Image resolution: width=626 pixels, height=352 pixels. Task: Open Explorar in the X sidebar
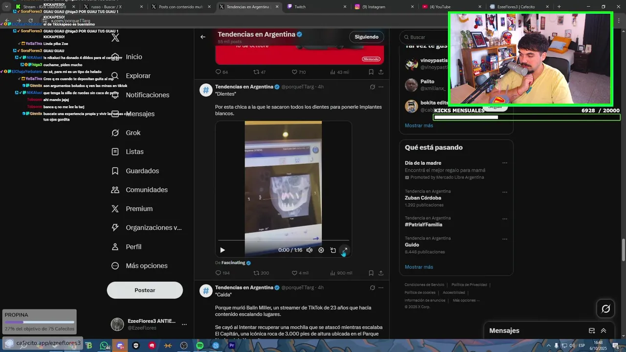[x=131, y=76]
